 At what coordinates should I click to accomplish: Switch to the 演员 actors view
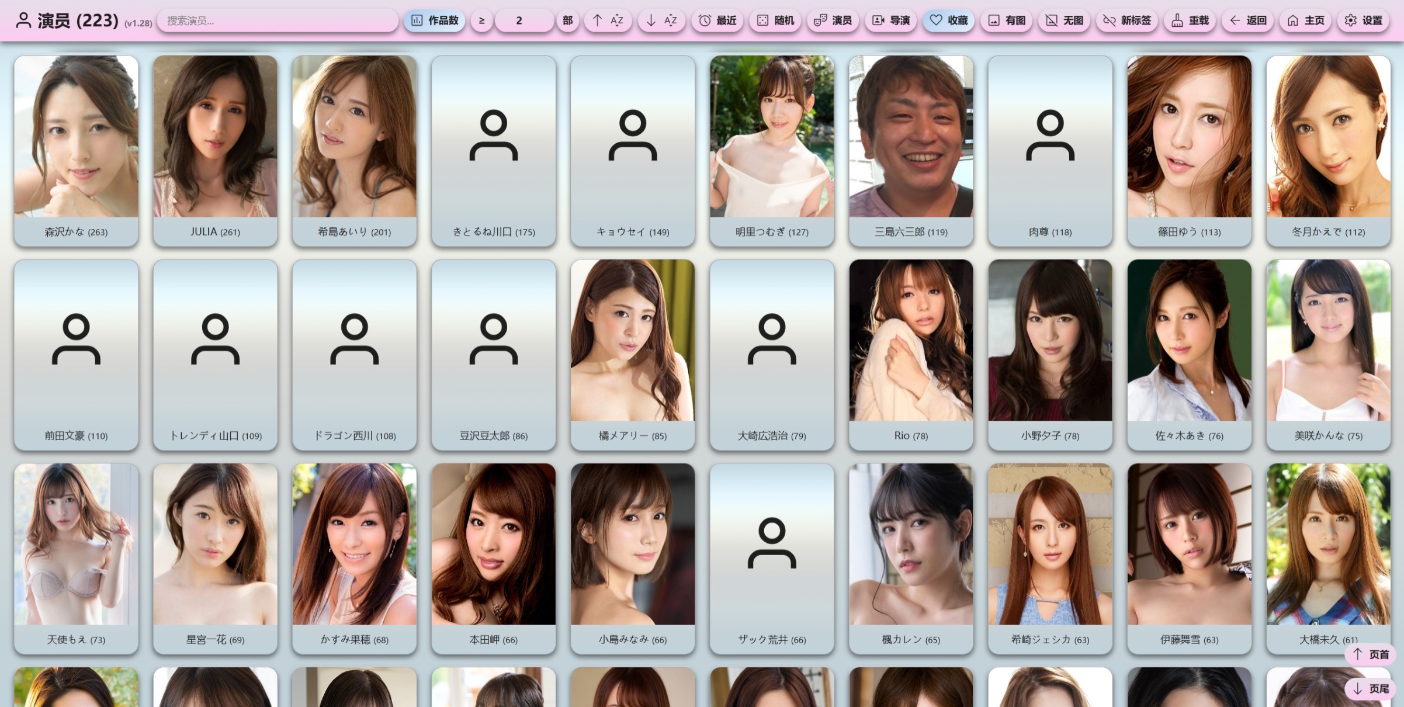click(x=833, y=20)
